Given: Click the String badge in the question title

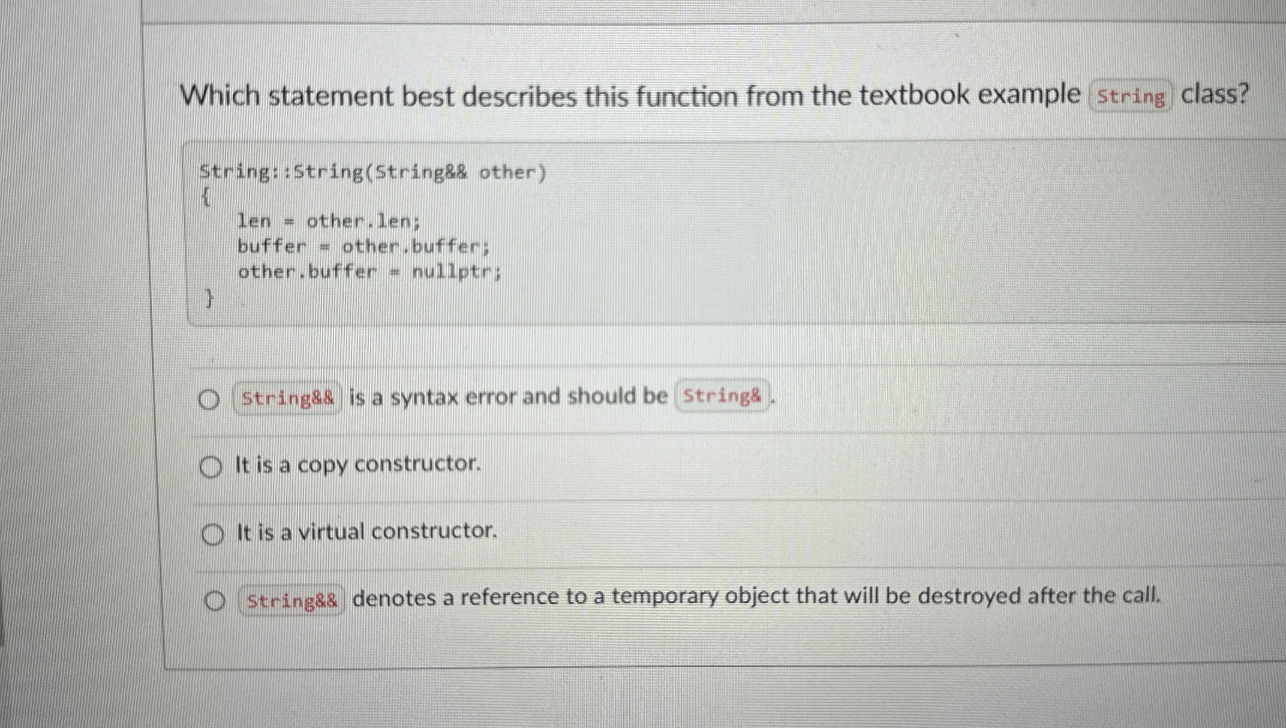Looking at the screenshot, I should [x=1131, y=96].
